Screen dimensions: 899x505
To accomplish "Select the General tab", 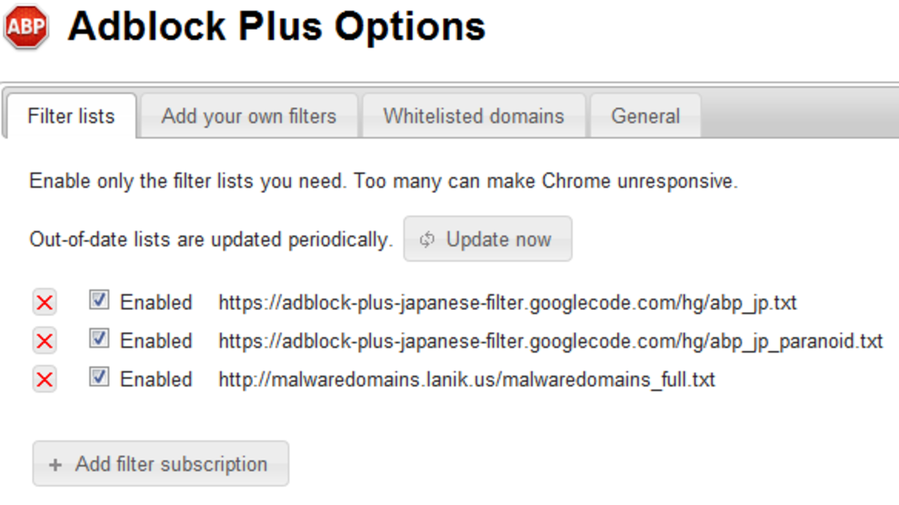I will coord(645,116).
